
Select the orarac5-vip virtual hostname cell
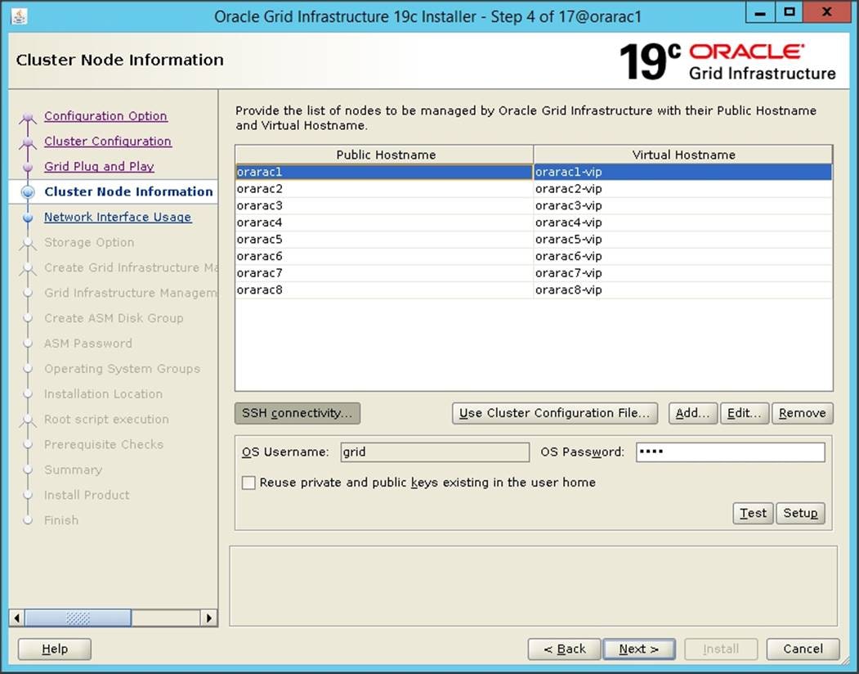[683, 239]
